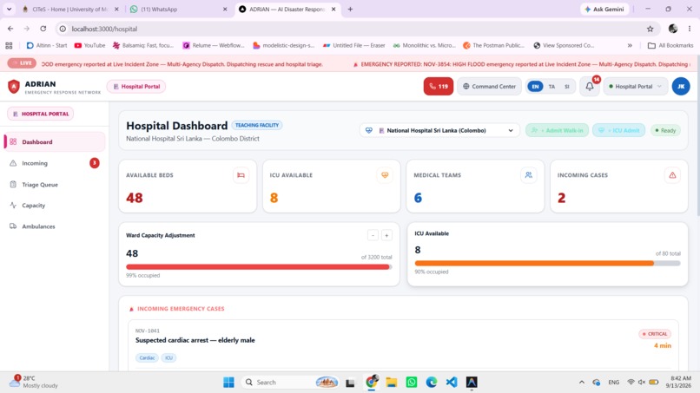Open the hospital selector dropdown
Screen dimensions: 700x393
pyautogui.click(x=439, y=131)
